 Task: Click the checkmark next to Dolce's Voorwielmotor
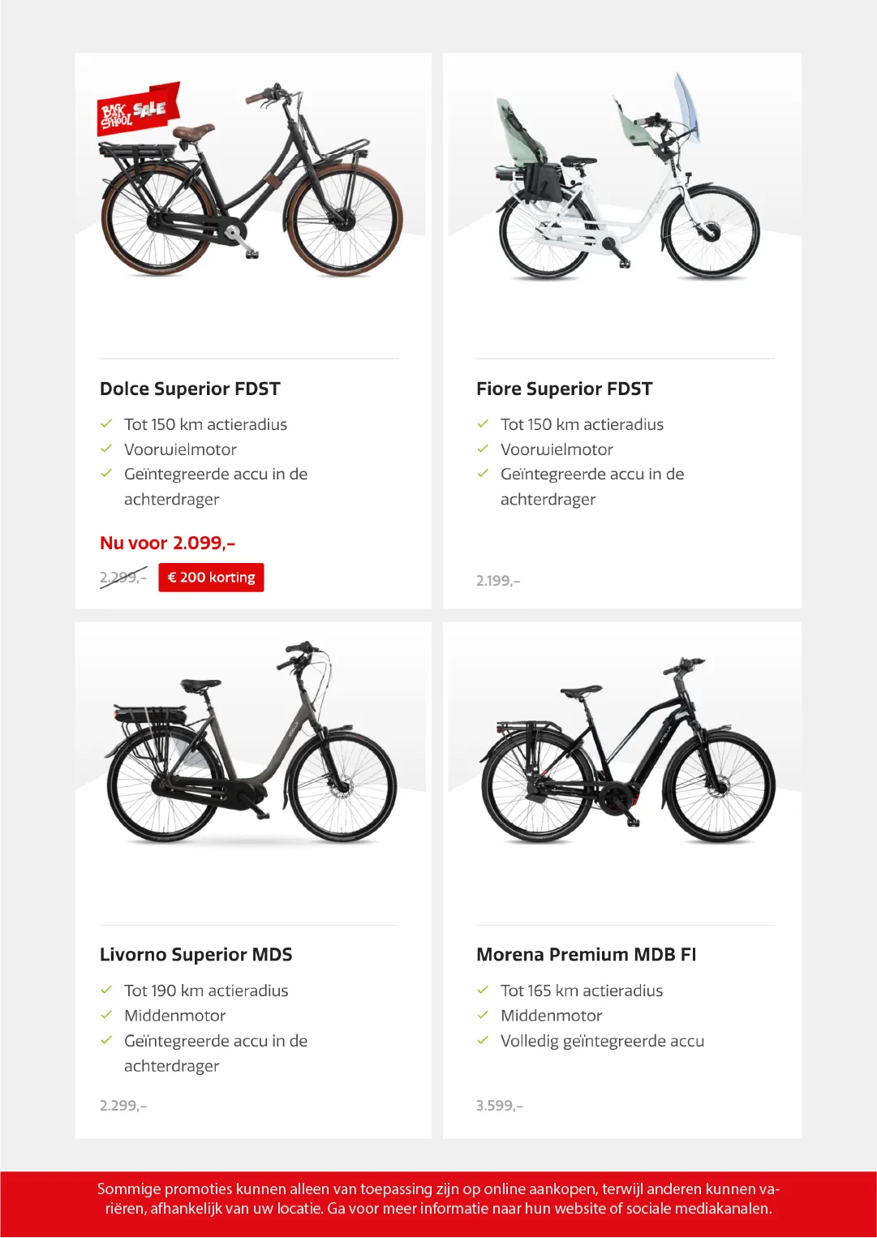pyautogui.click(x=106, y=449)
